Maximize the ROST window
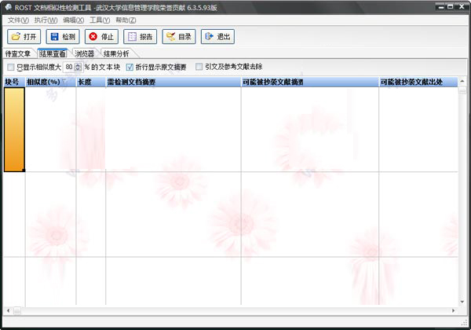Screen dimensions: 471x330 click(x=450, y=6)
